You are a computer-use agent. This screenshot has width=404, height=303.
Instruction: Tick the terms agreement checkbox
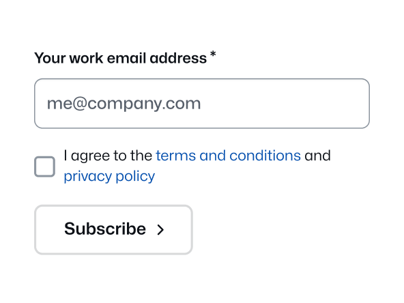click(44, 167)
